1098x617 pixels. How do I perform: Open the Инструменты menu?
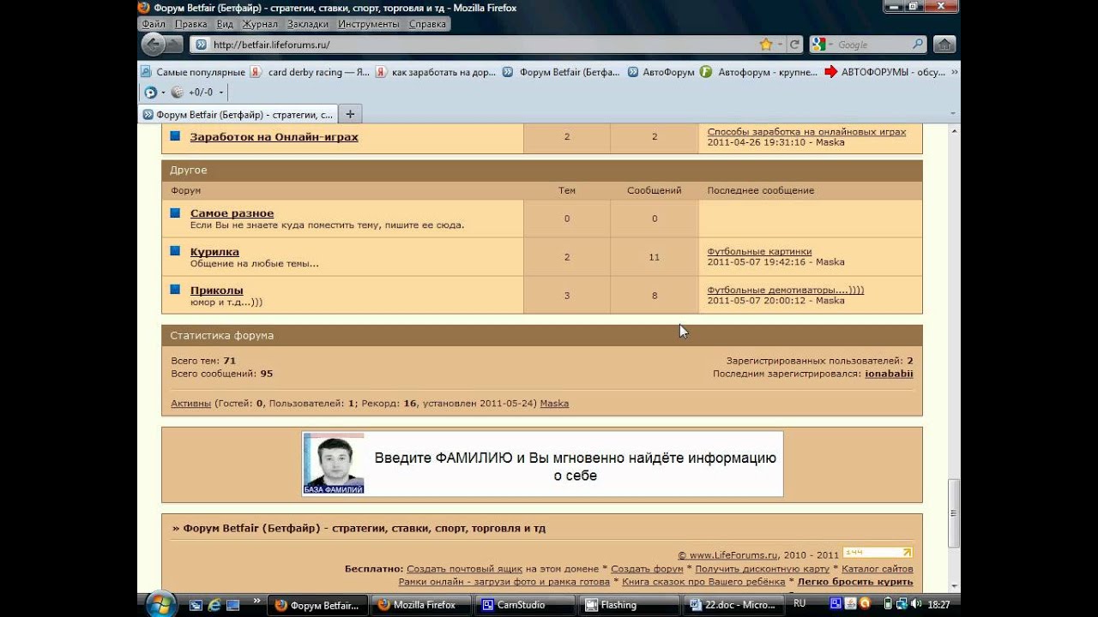[369, 24]
